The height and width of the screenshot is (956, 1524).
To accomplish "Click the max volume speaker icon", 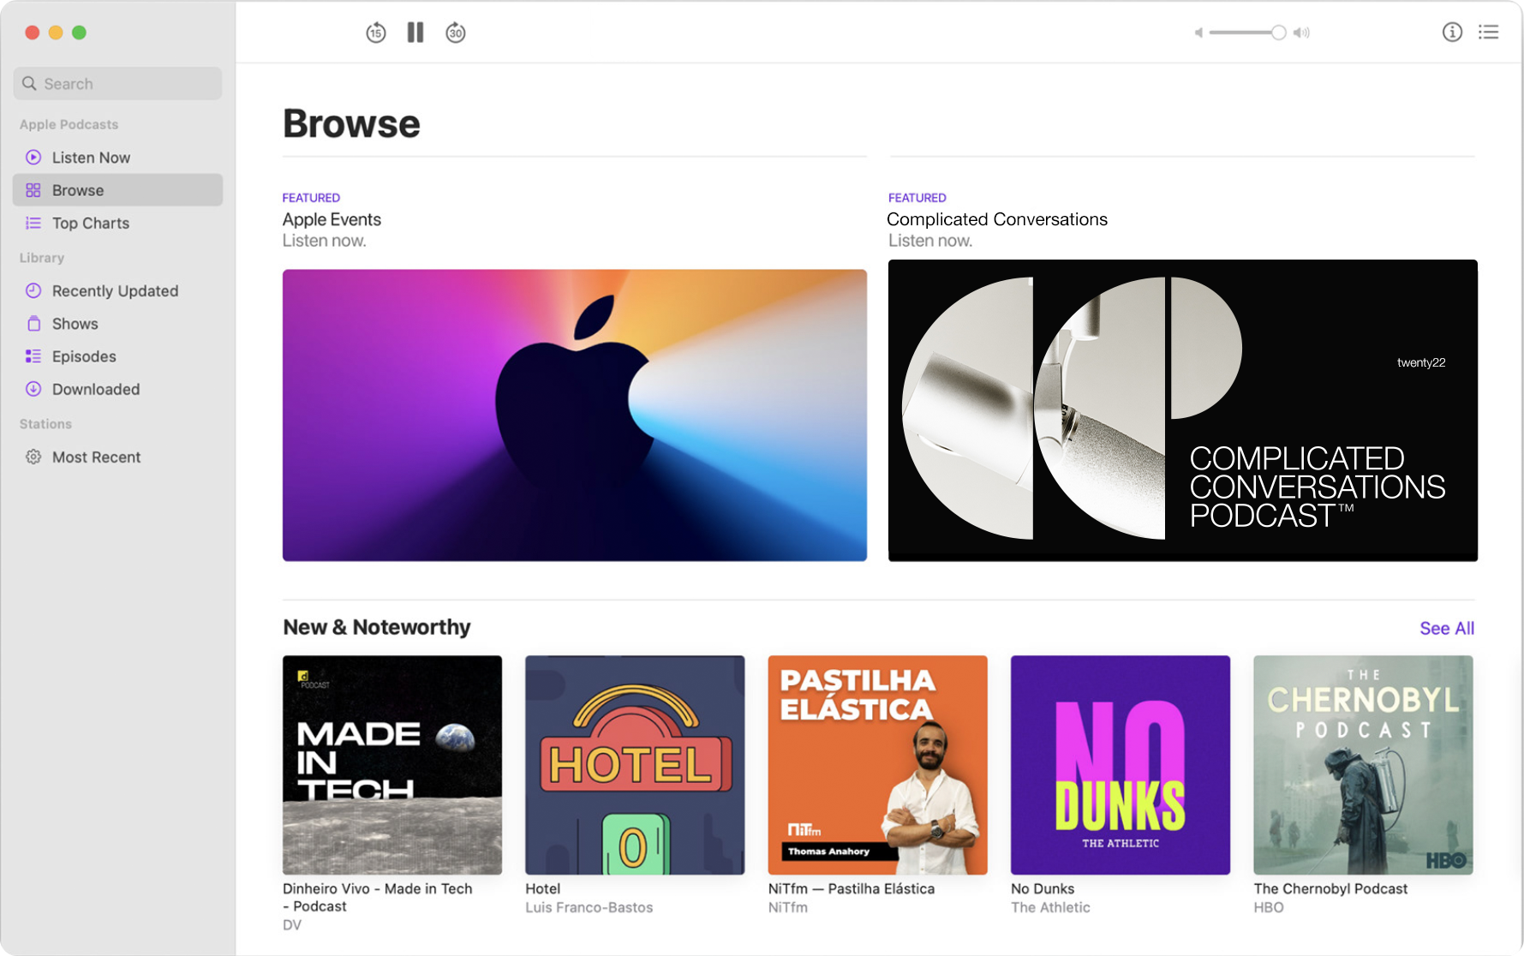I will 1301,33.
